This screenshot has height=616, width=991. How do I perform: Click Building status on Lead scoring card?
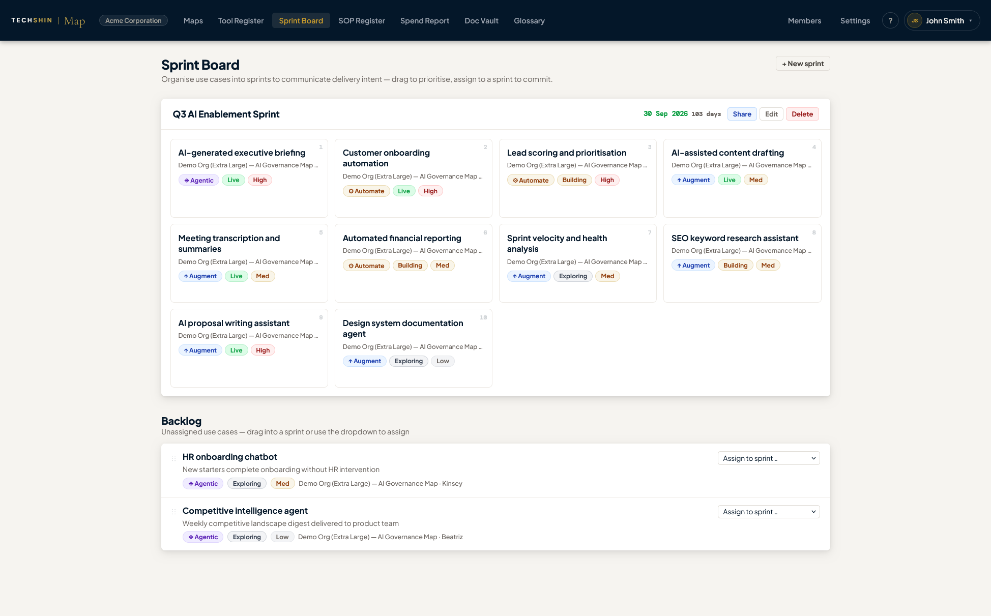(574, 180)
